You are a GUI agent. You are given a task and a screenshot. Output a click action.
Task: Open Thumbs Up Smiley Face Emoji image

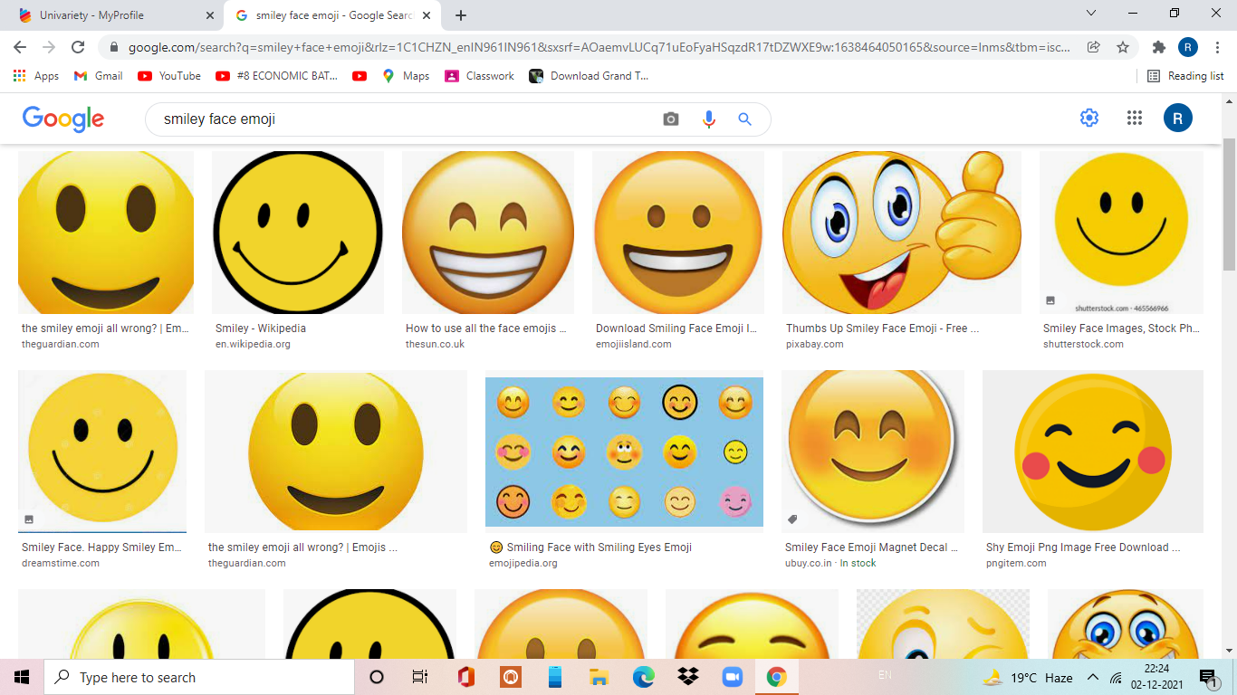[x=902, y=233]
